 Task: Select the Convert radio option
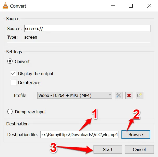10,61
